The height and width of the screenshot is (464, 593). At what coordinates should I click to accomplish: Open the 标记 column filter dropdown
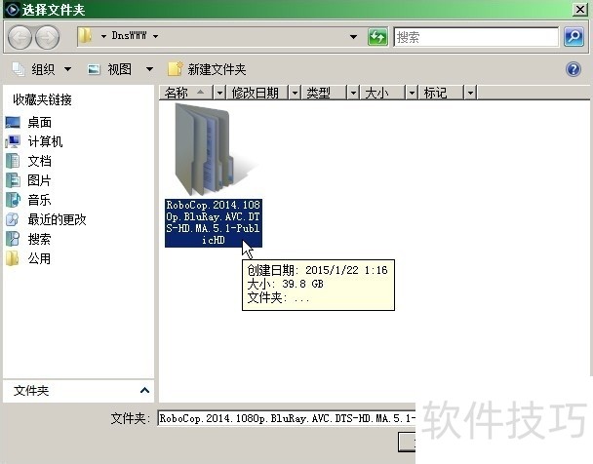(x=470, y=93)
